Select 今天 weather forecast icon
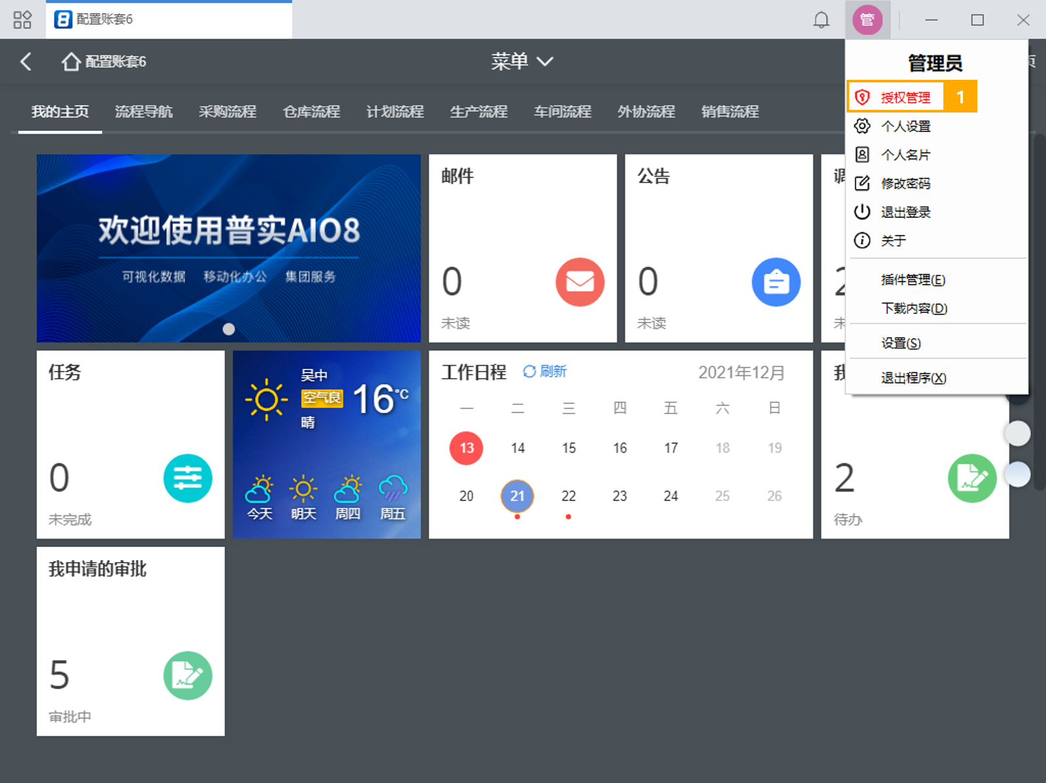Image resolution: width=1046 pixels, height=783 pixels. [260, 489]
